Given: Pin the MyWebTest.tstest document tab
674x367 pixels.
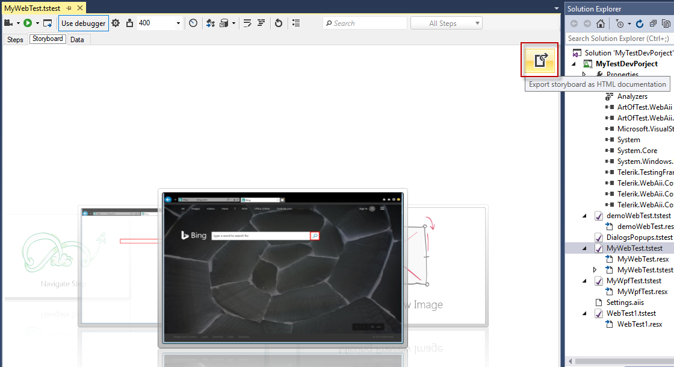Looking at the screenshot, I should (69, 8).
